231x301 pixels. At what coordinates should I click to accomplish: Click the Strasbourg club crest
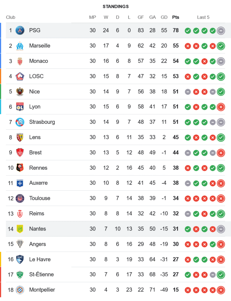click(x=20, y=122)
